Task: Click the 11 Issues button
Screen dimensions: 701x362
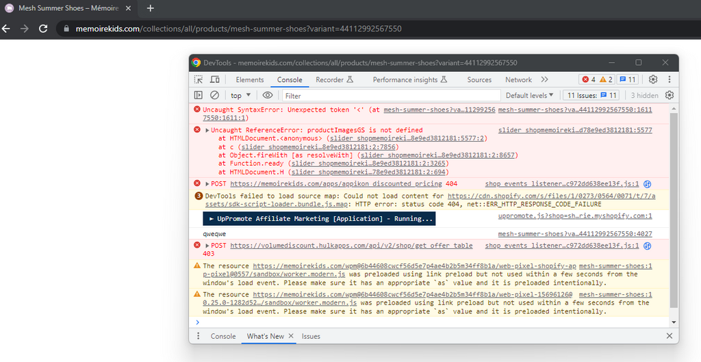Action: pyautogui.click(x=592, y=96)
